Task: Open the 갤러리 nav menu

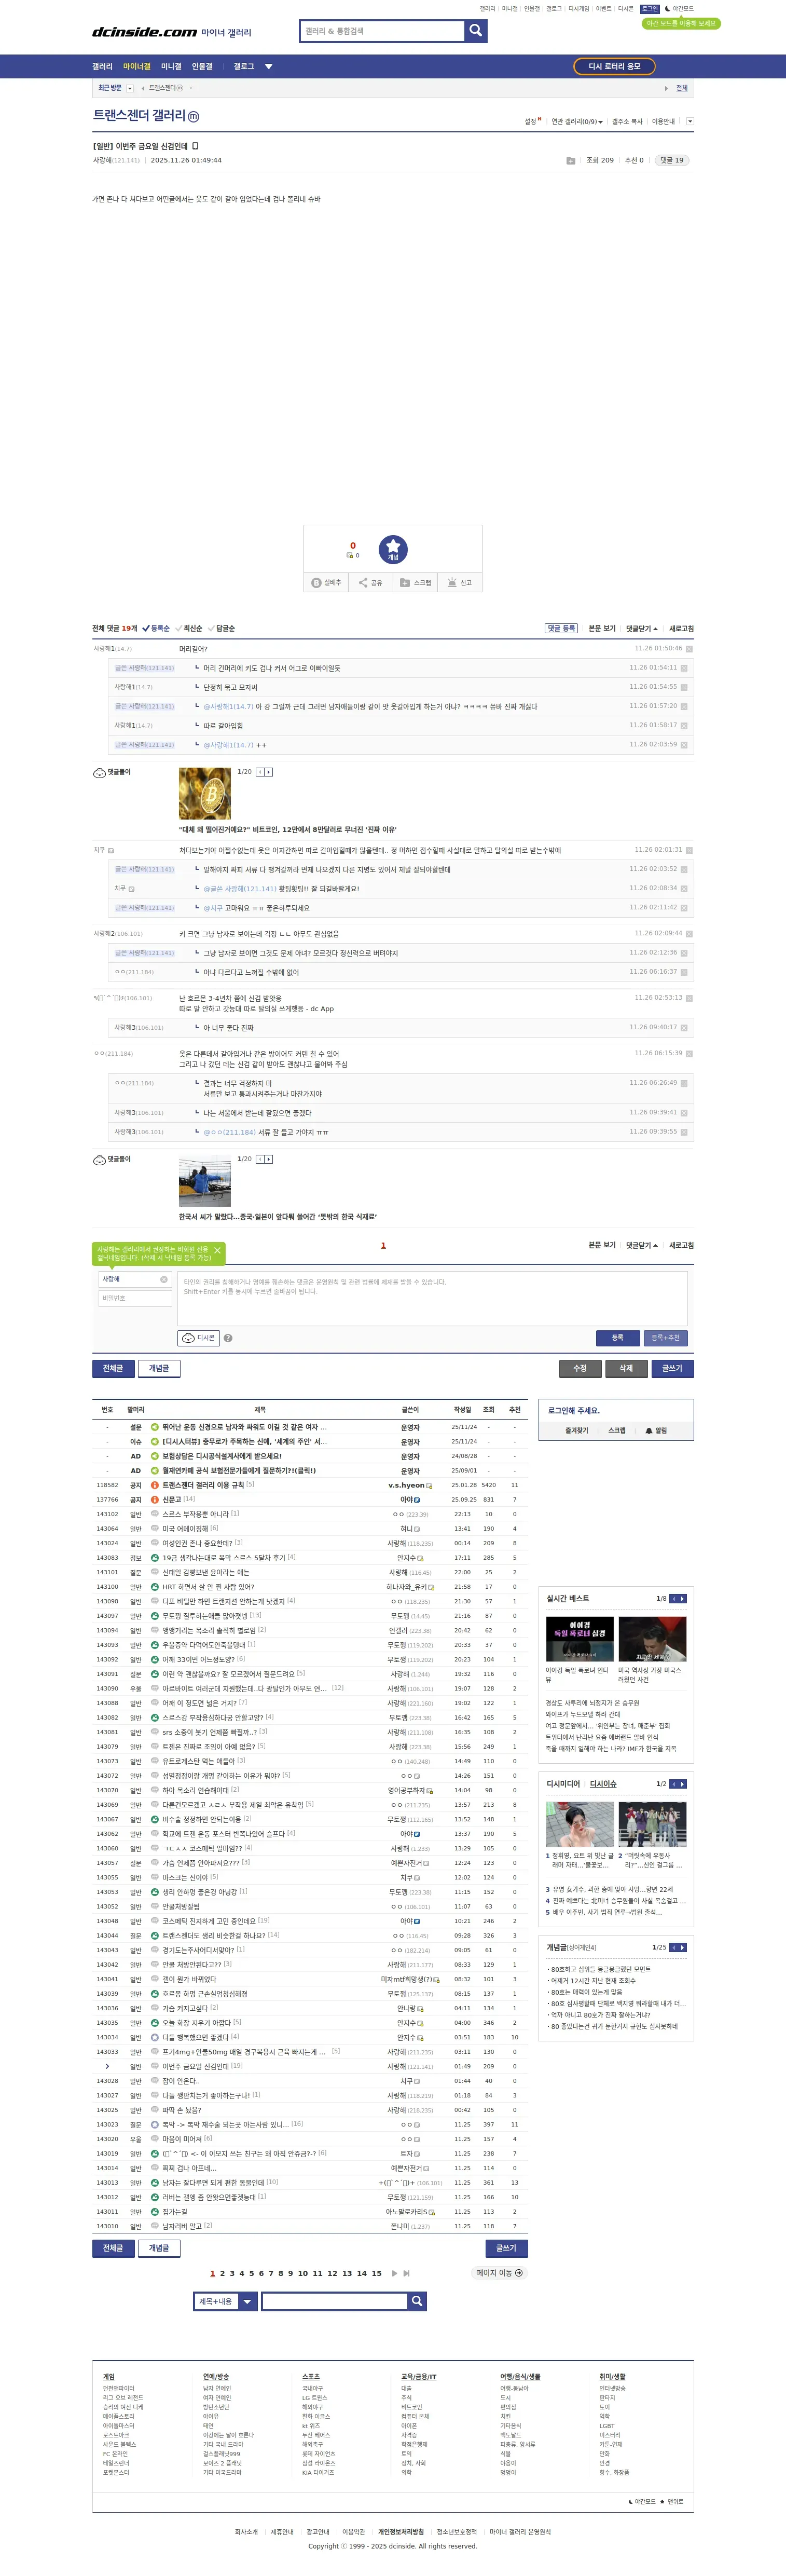Action: click(x=102, y=67)
